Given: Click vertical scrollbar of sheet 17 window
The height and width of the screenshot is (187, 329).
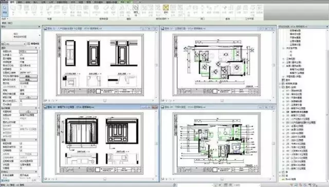Looking at the screenshot, I should (x=273, y=65).
